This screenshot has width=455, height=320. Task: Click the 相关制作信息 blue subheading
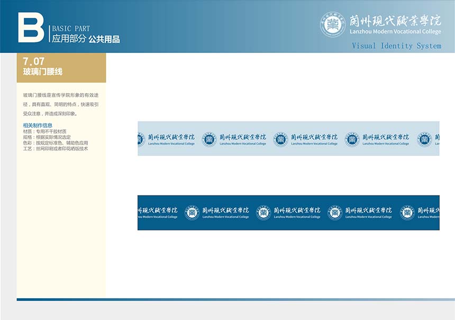point(37,125)
